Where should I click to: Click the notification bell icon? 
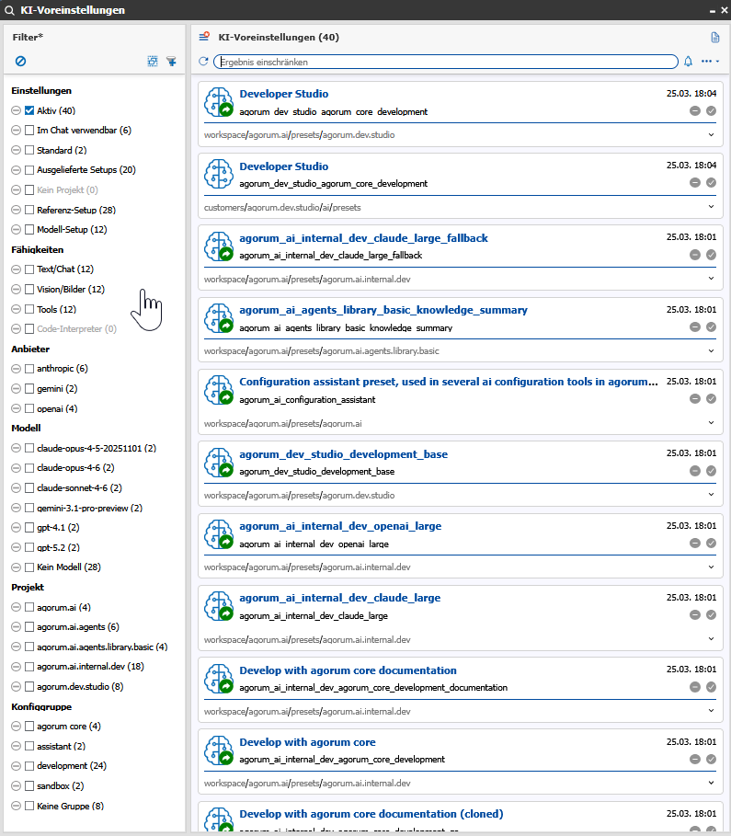[x=688, y=62]
